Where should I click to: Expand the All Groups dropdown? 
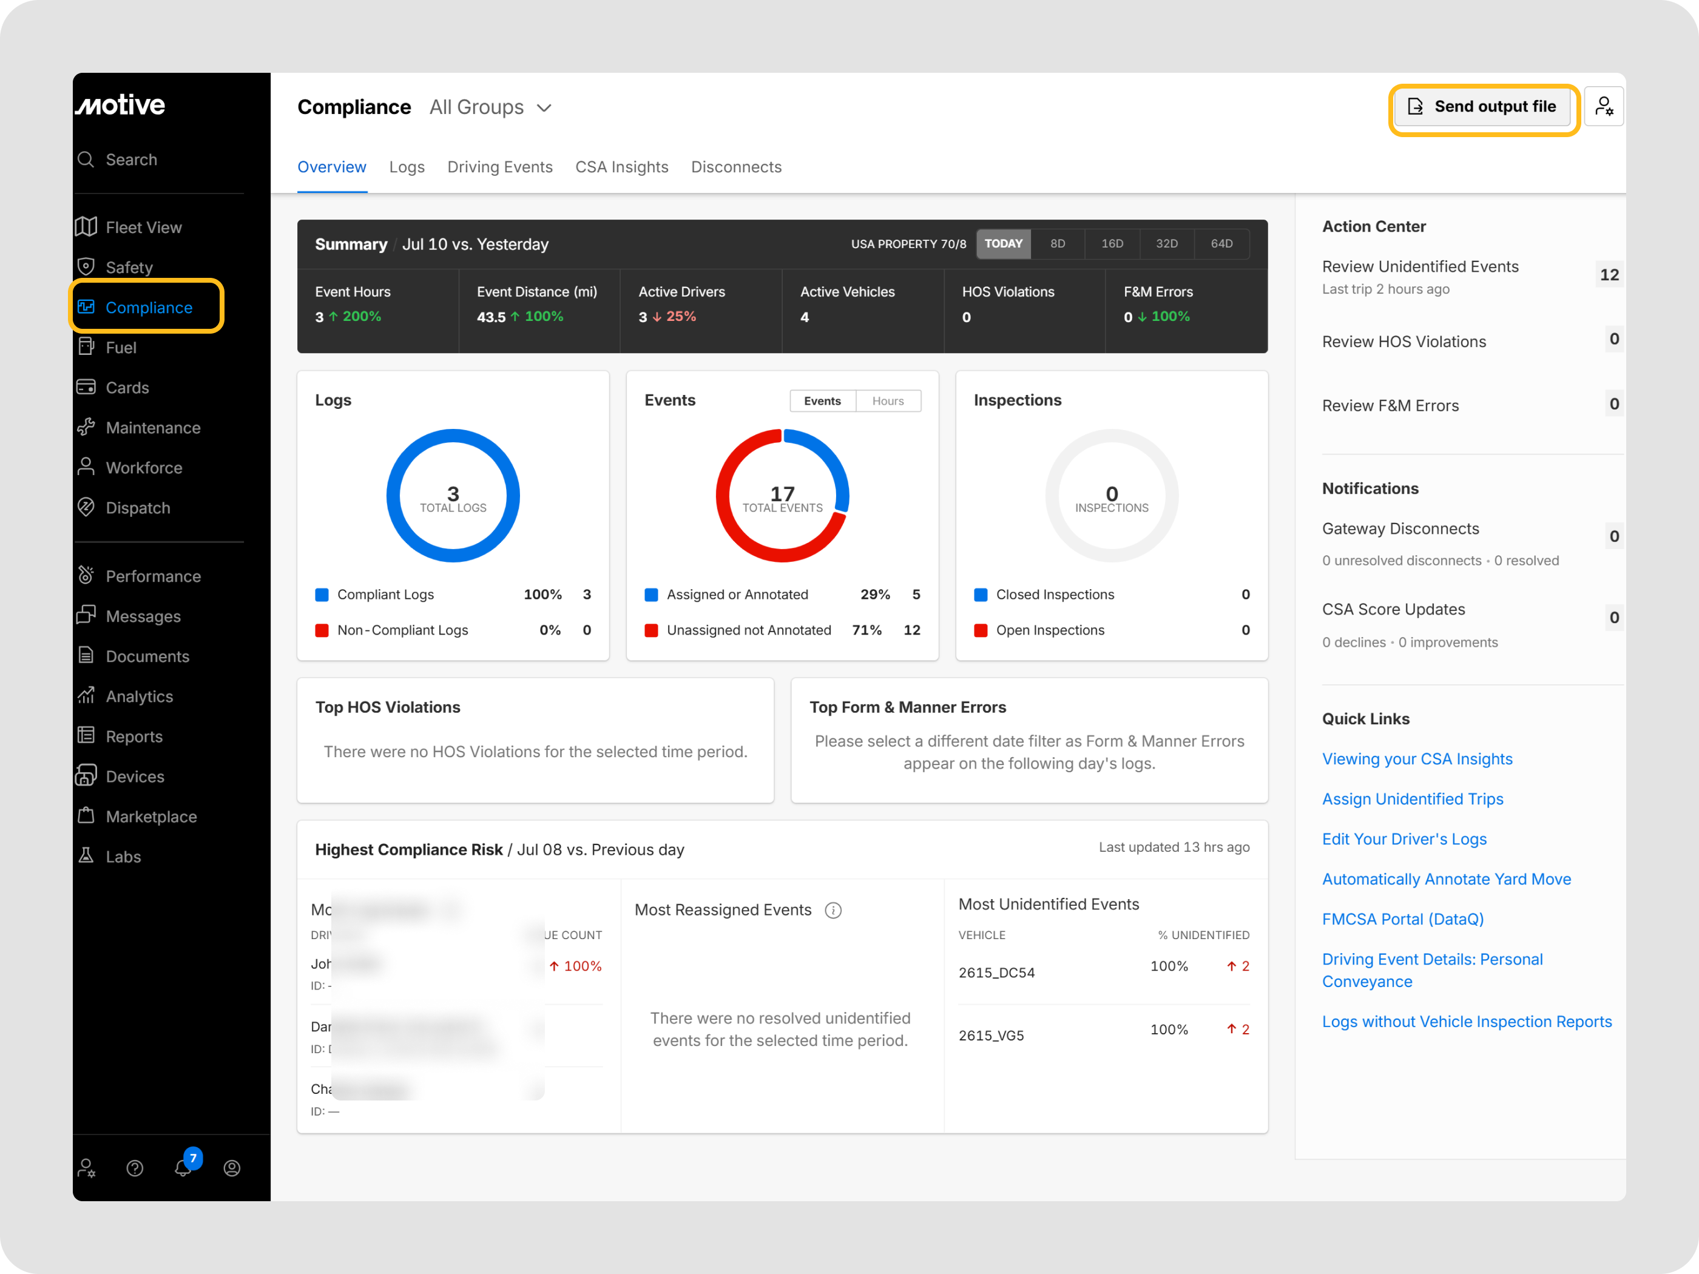(x=491, y=107)
